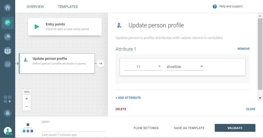The height and width of the screenshot is (138, 263).
Task: Expand the shoeSize attribute dropdown
Action: click(202, 67)
